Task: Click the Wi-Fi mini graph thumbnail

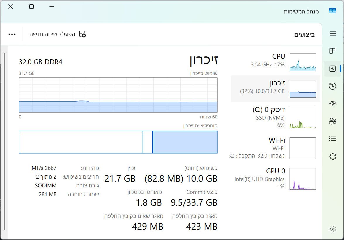Action: 303,148
